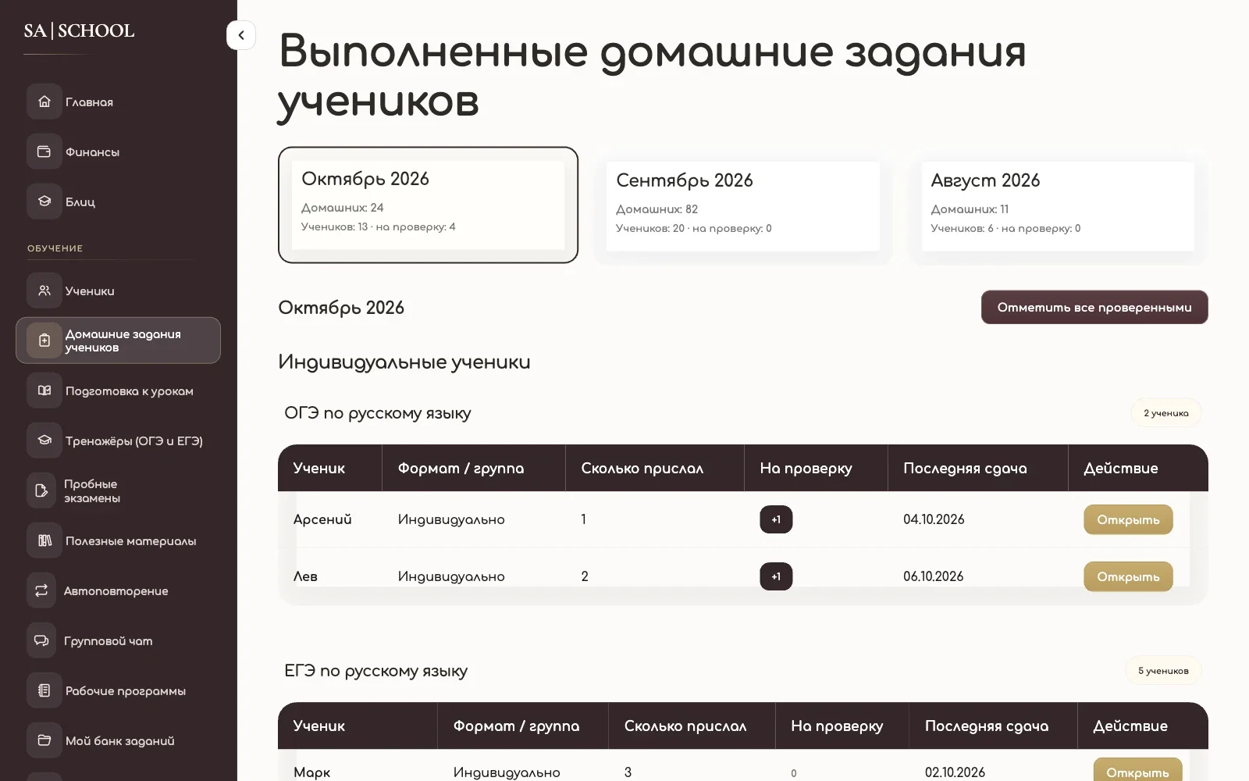Click the SA | SCHOOL logo
This screenshot has width=1249, height=781.
(x=79, y=30)
